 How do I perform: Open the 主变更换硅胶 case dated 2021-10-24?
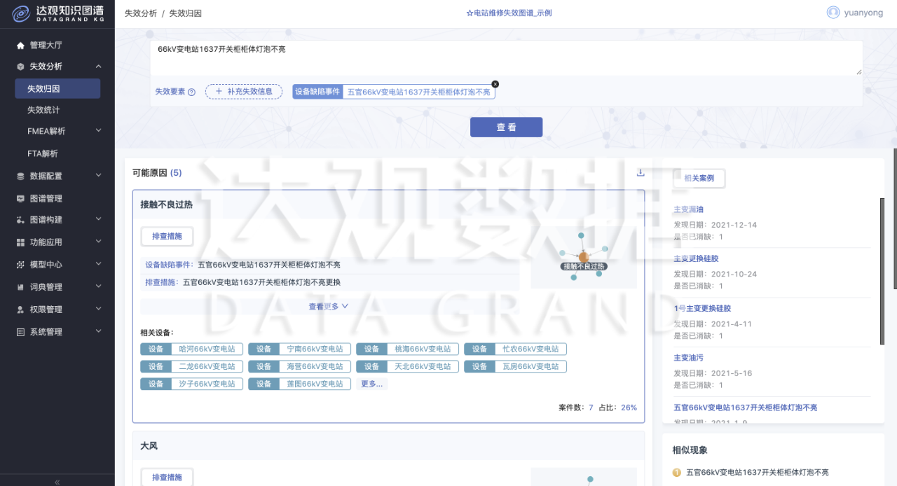[x=696, y=258]
